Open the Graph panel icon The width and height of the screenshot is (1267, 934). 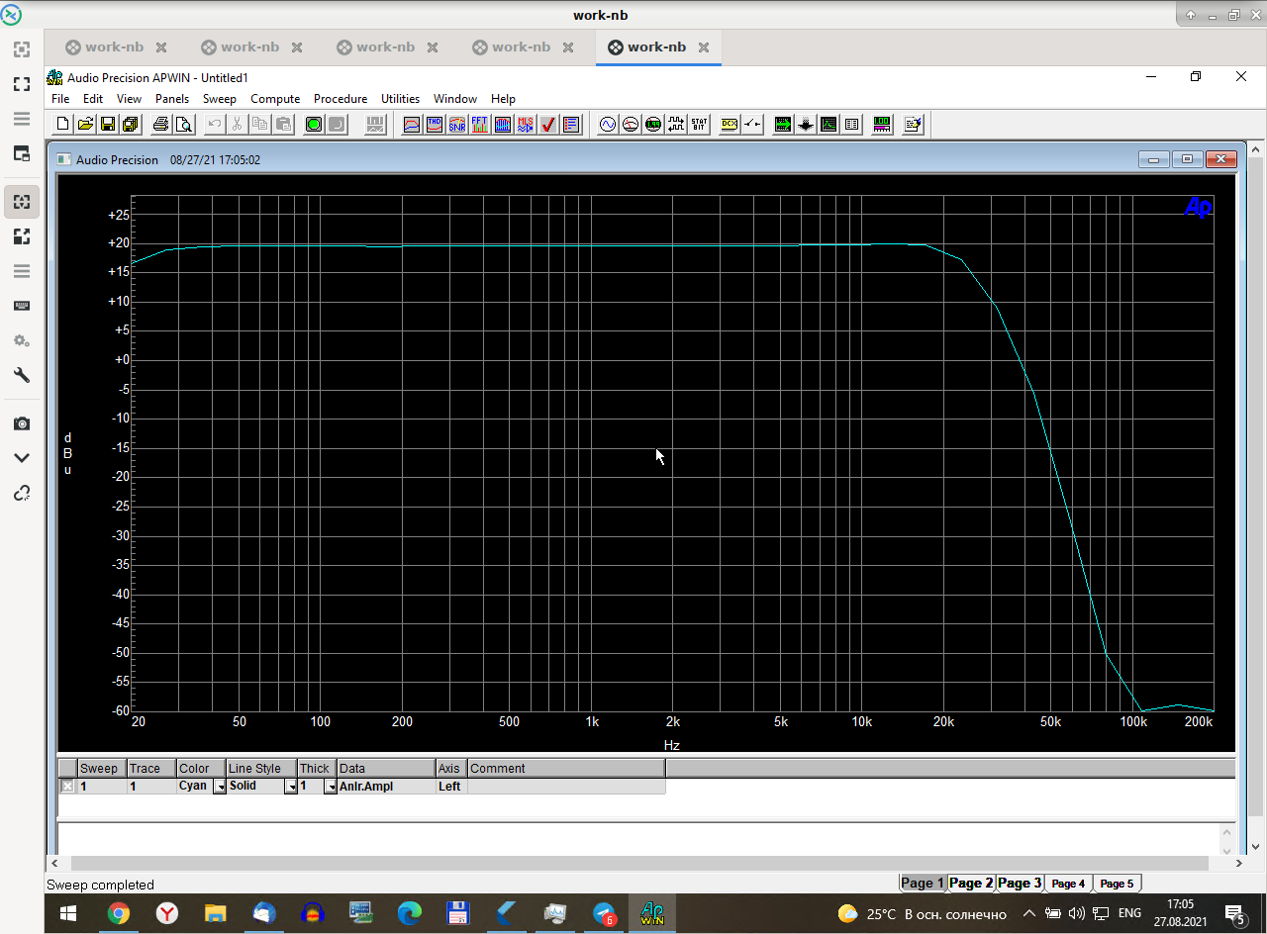pos(828,124)
